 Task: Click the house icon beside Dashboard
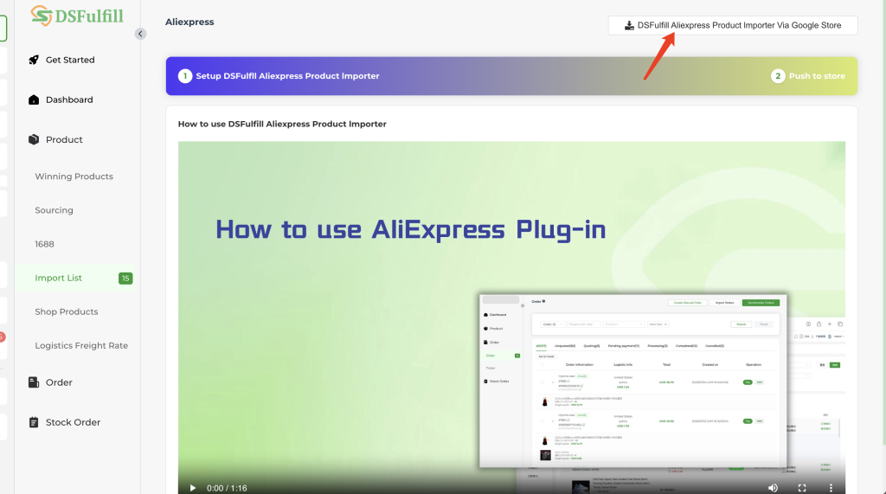[x=34, y=99]
